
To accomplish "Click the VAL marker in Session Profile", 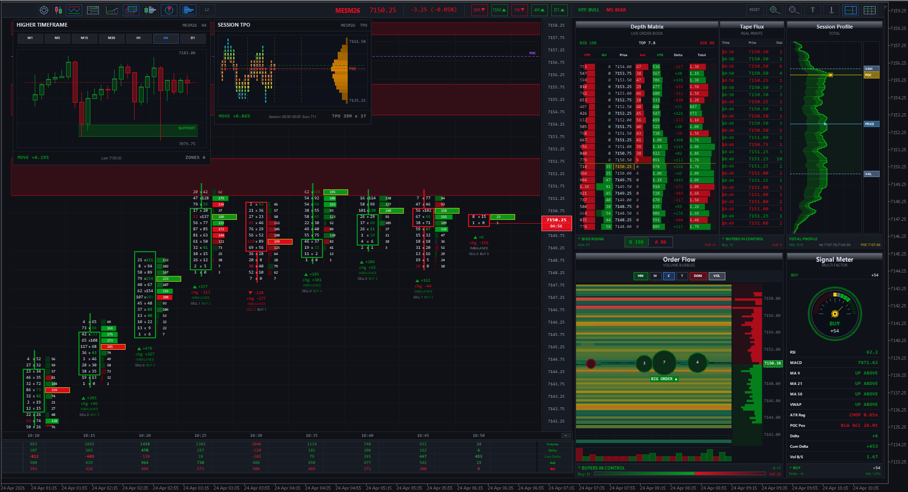I will click(x=871, y=174).
